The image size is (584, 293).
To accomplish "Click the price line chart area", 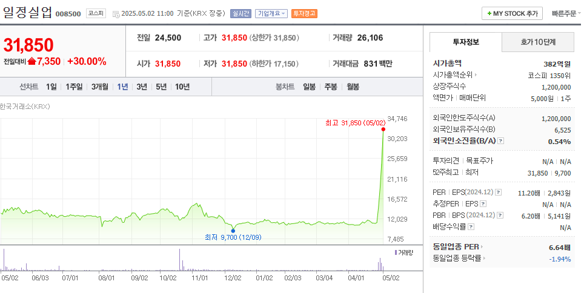I will coord(192,182).
